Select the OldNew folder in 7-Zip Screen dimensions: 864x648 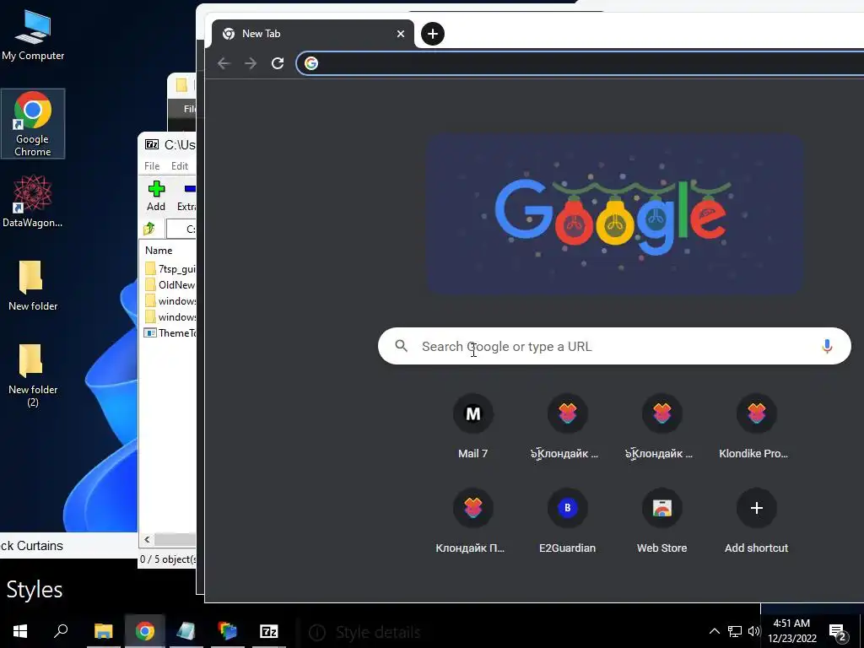pyautogui.click(x=170, y=285)
